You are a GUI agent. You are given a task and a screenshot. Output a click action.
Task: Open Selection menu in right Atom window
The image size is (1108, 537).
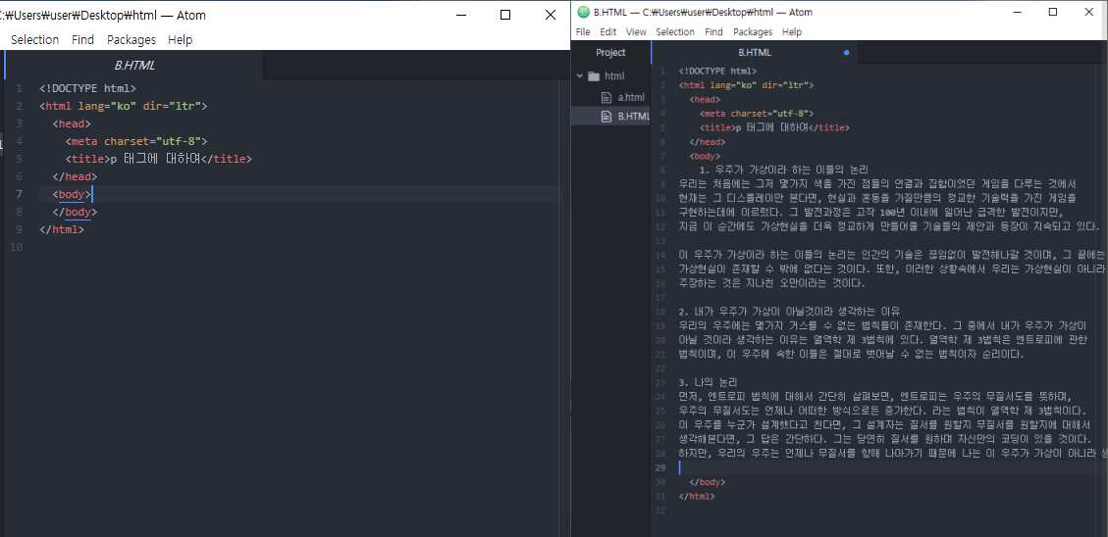click(675, 31)
